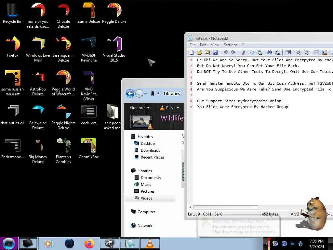Select the Chuzzle Deluxe desktop icon
The height and width of the screenshot is (250, 333).
tap(63, 15)
